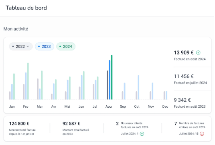The width and height of the screenshot is (215, 145).
Task: Click the Jan month label
Action: coord(12,107)
